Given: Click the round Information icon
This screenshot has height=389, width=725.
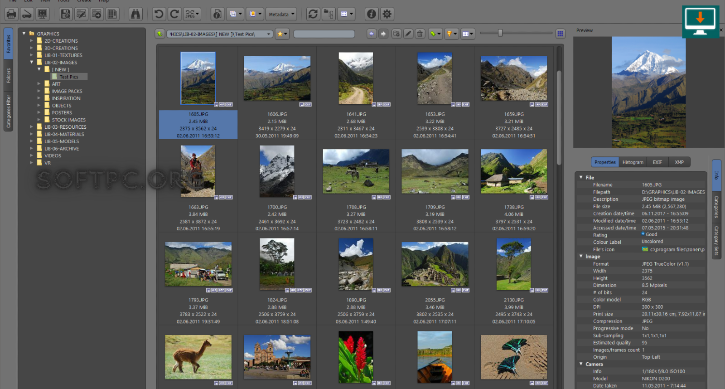Looking at the screenshot, I should pos(372,14).
